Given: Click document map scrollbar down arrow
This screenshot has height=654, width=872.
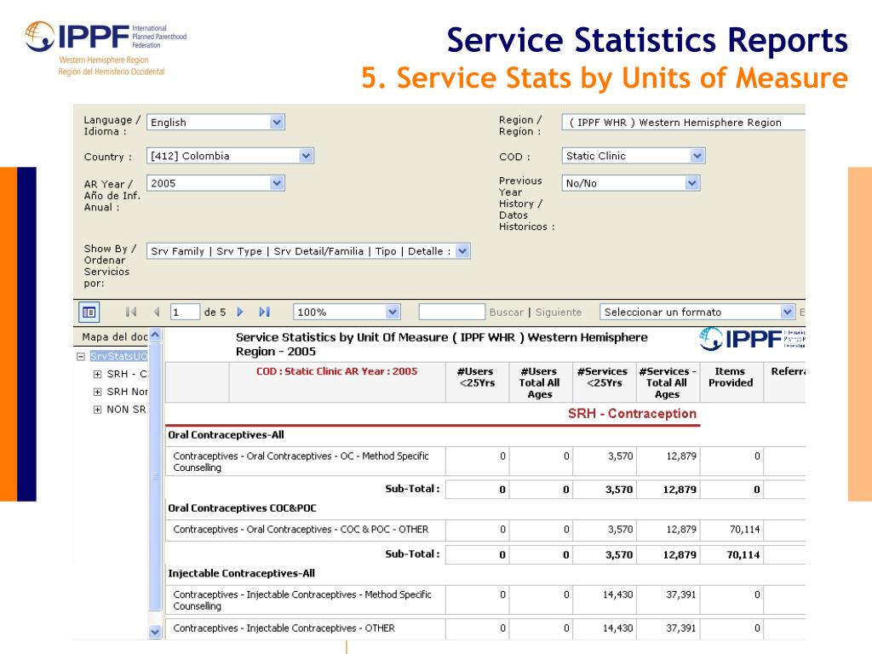Looking at the screenshot, I should coord(155,632).
